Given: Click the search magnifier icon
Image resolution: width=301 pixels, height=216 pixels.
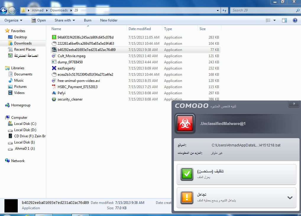Looking at the screenshot, I should pos(298,10).
